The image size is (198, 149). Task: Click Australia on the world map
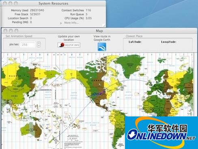click(31, 130)
